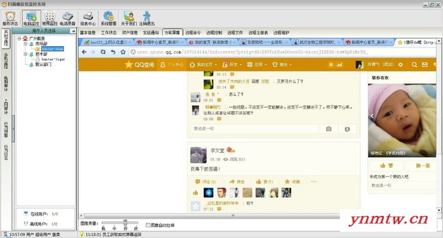
Task: Click Qzone music pause icon
Action: click(331, 64)
